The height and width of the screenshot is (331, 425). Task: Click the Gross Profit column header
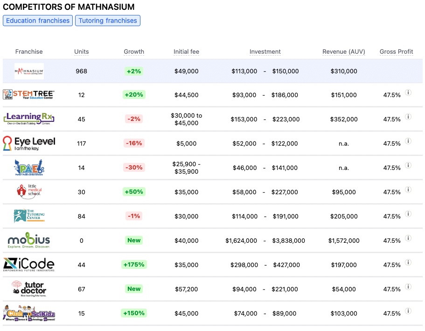pyautogui.click(x=396, y=51)
